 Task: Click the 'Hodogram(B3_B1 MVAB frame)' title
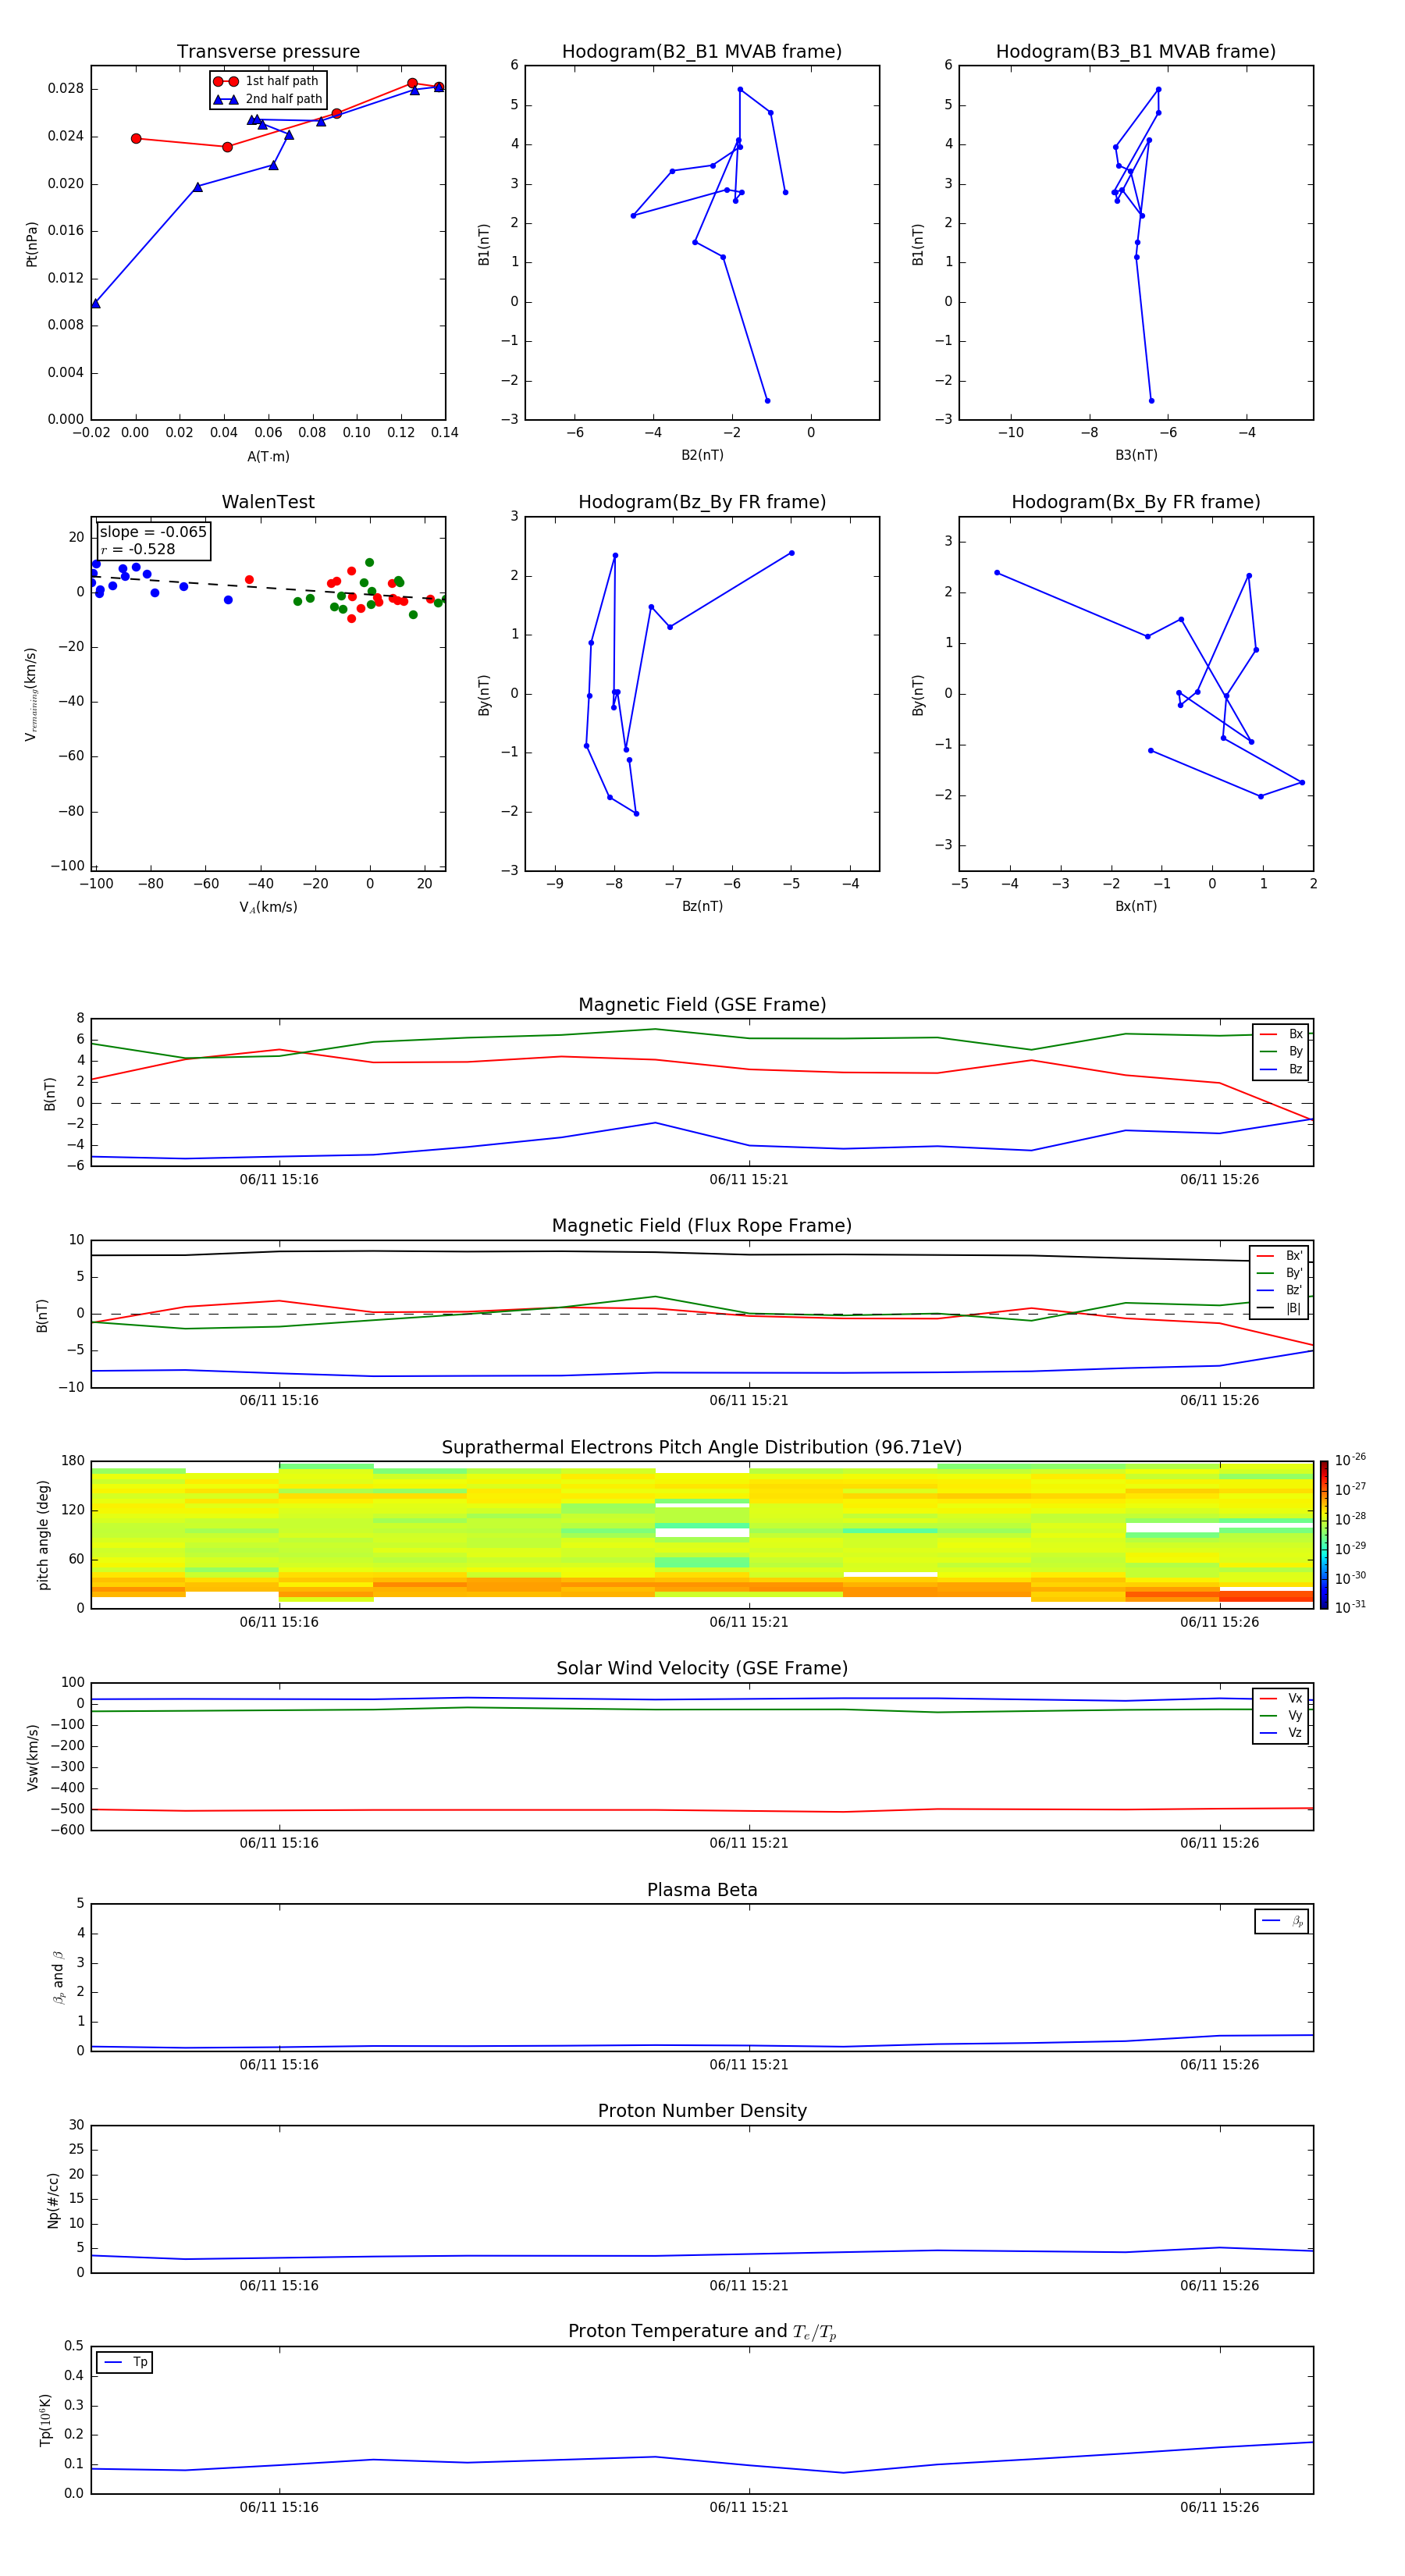[x=1136, y=52]
